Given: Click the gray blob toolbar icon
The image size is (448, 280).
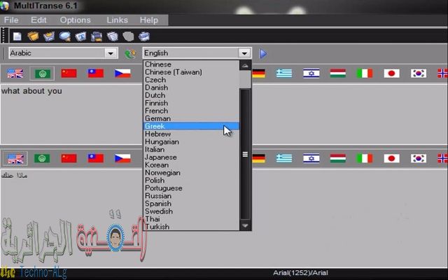Looking at the screenshot, I should [128, 36].
